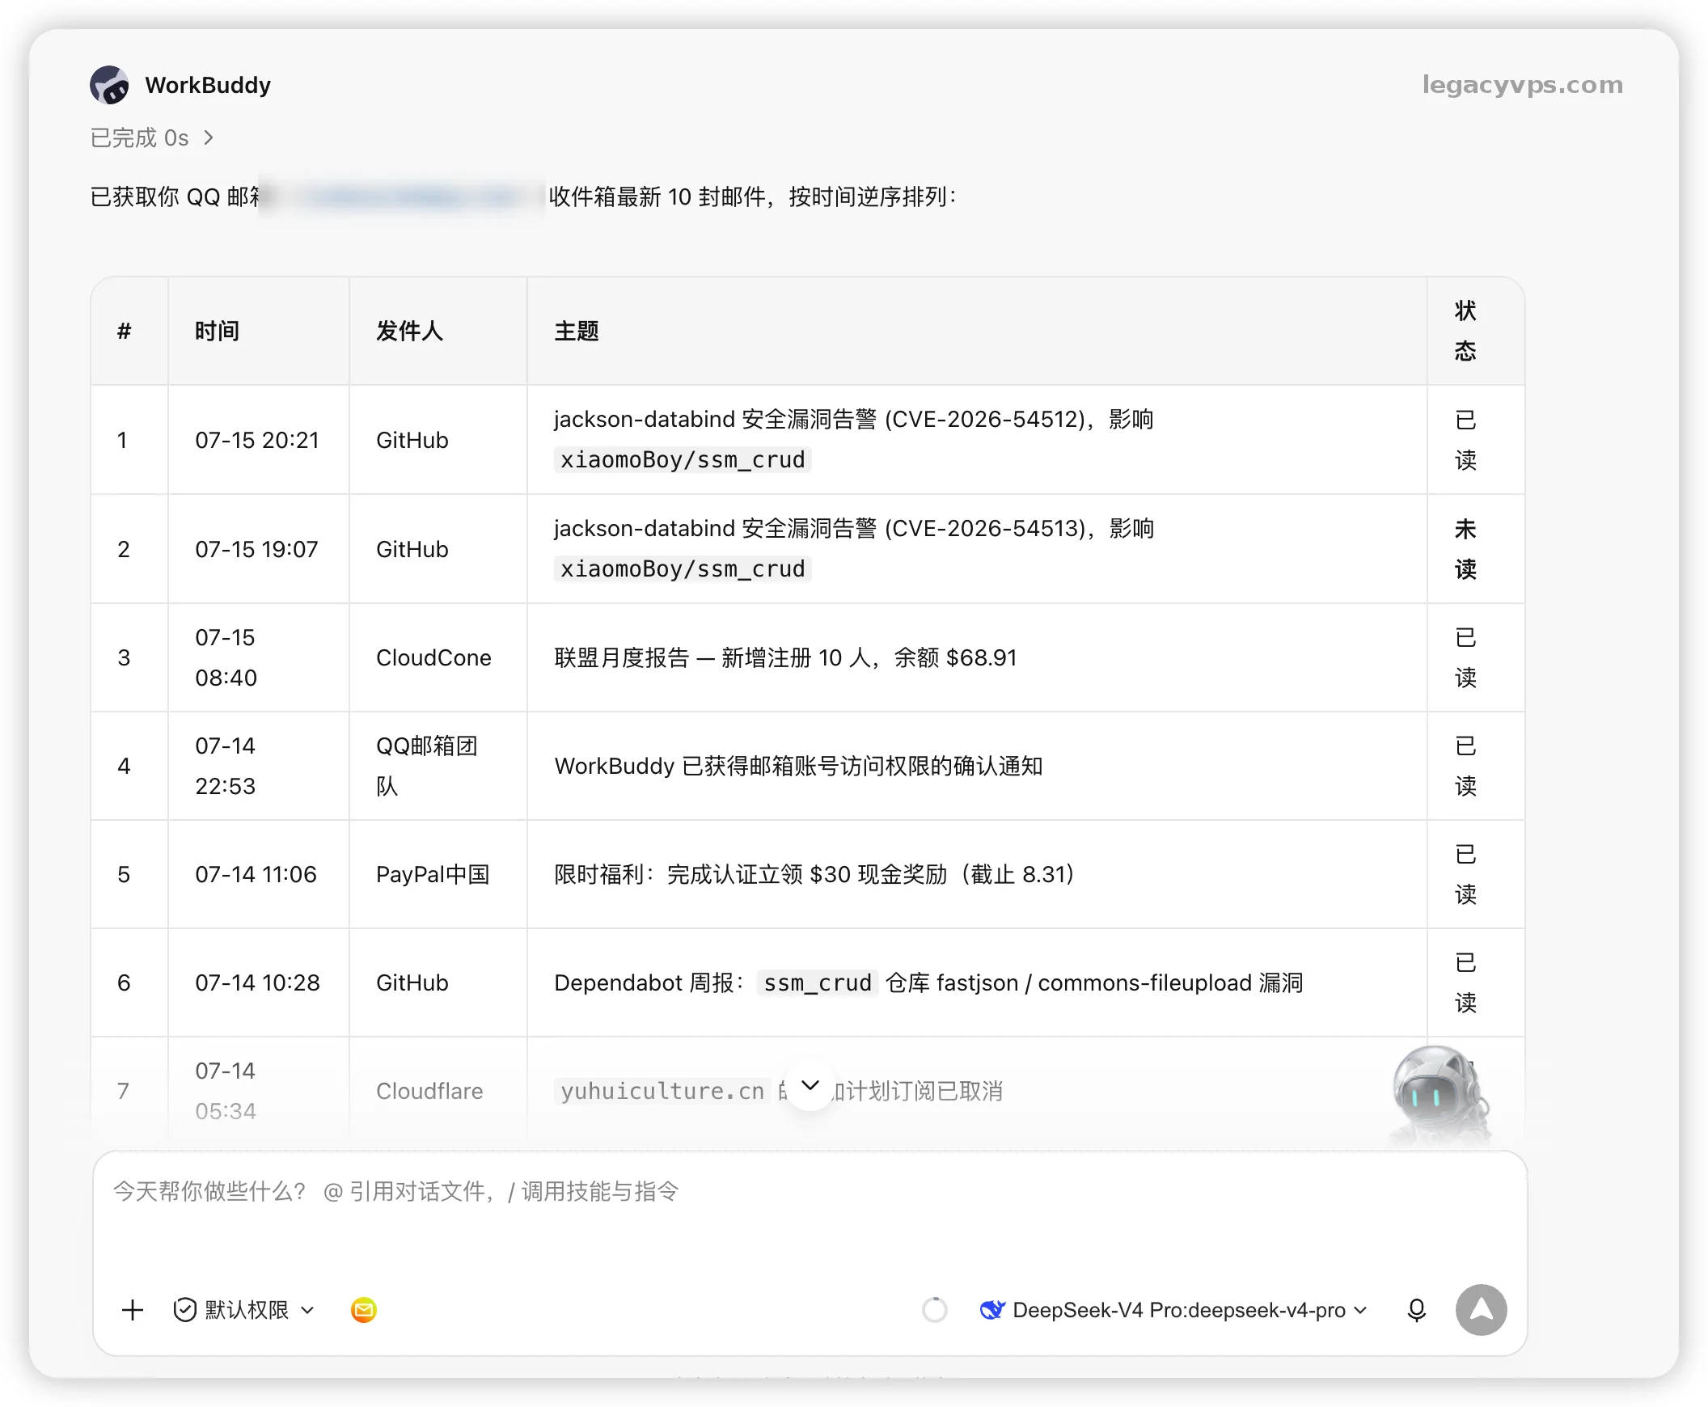This screenshot has width=1708, height=1407.
Task: Click the loading spinner circle icon
Action: [x=935, y=1310]
